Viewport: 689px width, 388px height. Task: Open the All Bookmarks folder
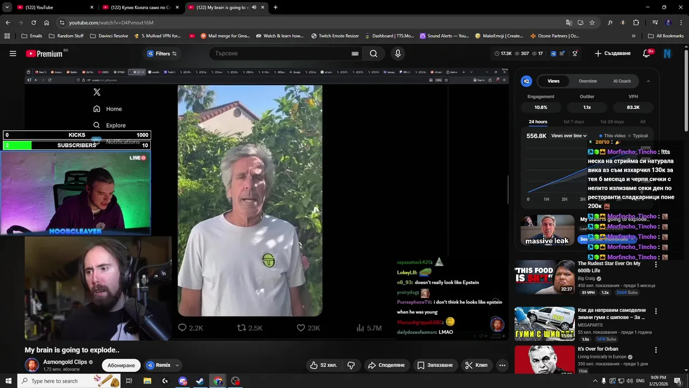point(666,36)
